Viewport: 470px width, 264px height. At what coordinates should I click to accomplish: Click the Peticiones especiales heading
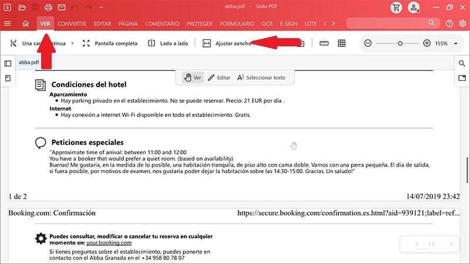[x=88, y=143]
